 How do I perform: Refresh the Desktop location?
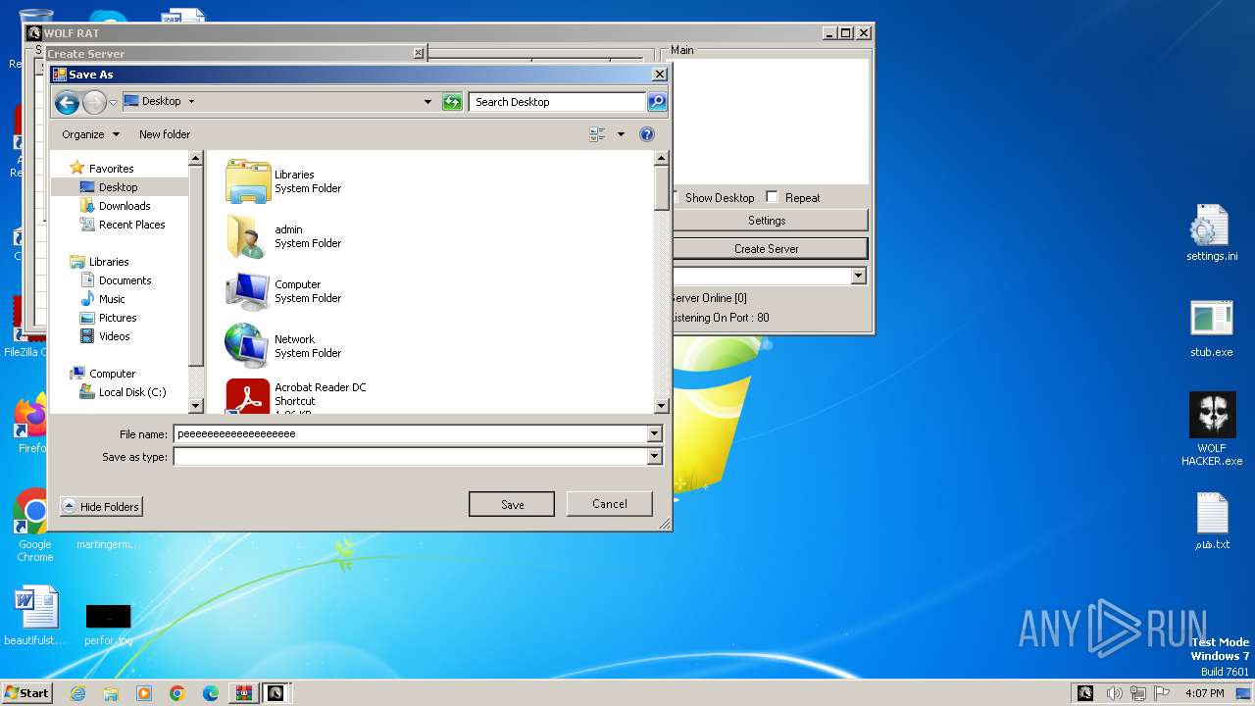pyautogui.click(x=452, y=102)
